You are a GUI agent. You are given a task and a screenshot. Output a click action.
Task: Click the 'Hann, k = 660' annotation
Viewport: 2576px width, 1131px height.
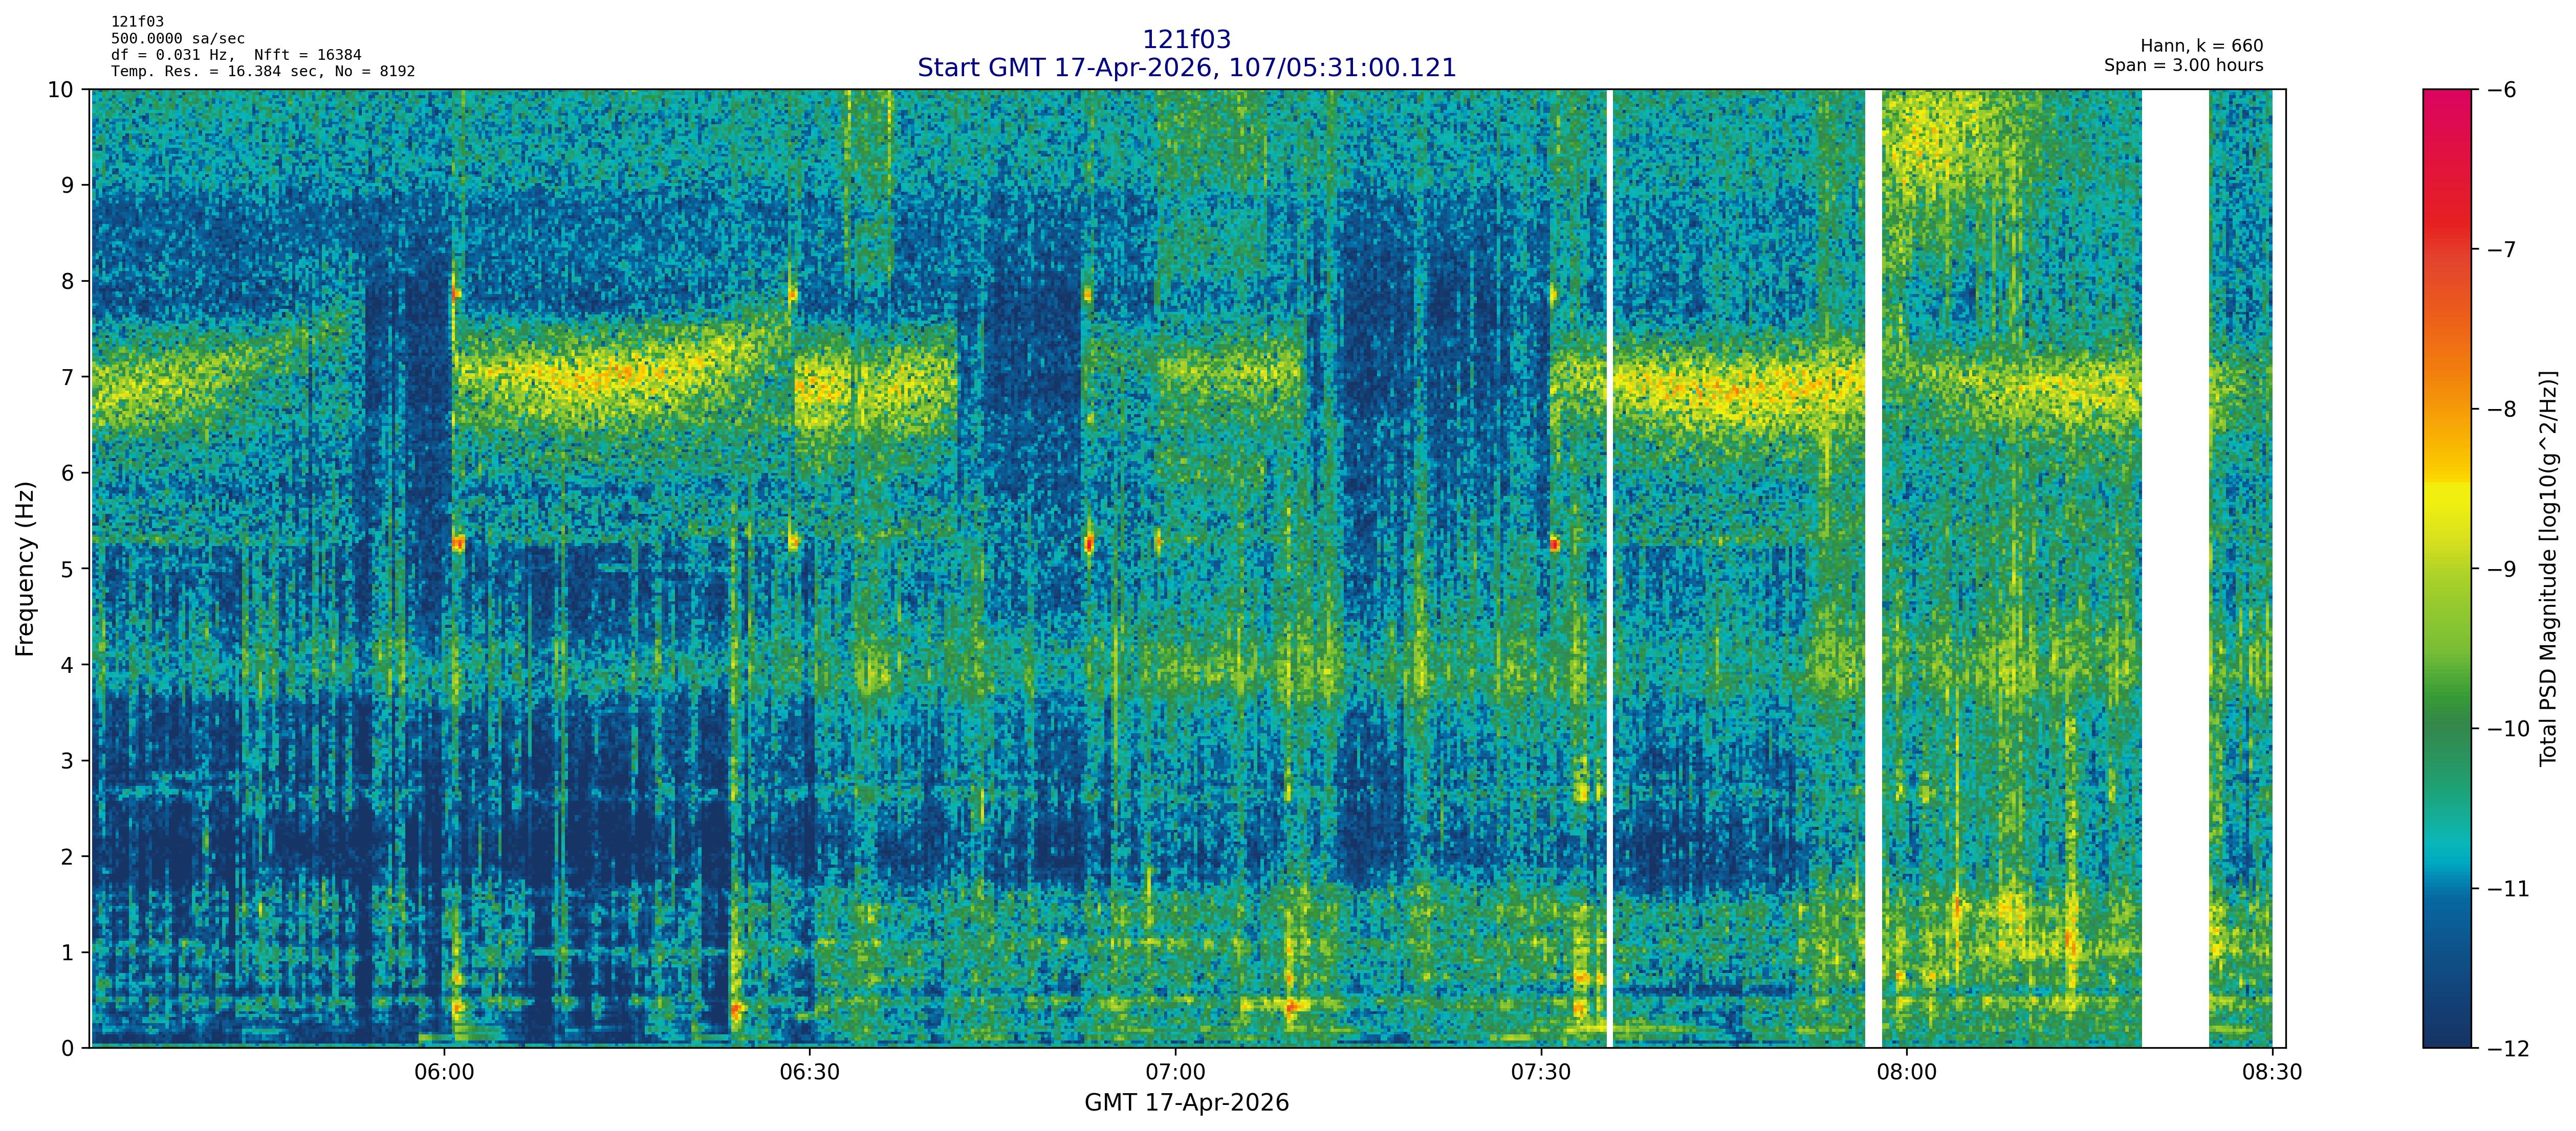(2201, 46)
